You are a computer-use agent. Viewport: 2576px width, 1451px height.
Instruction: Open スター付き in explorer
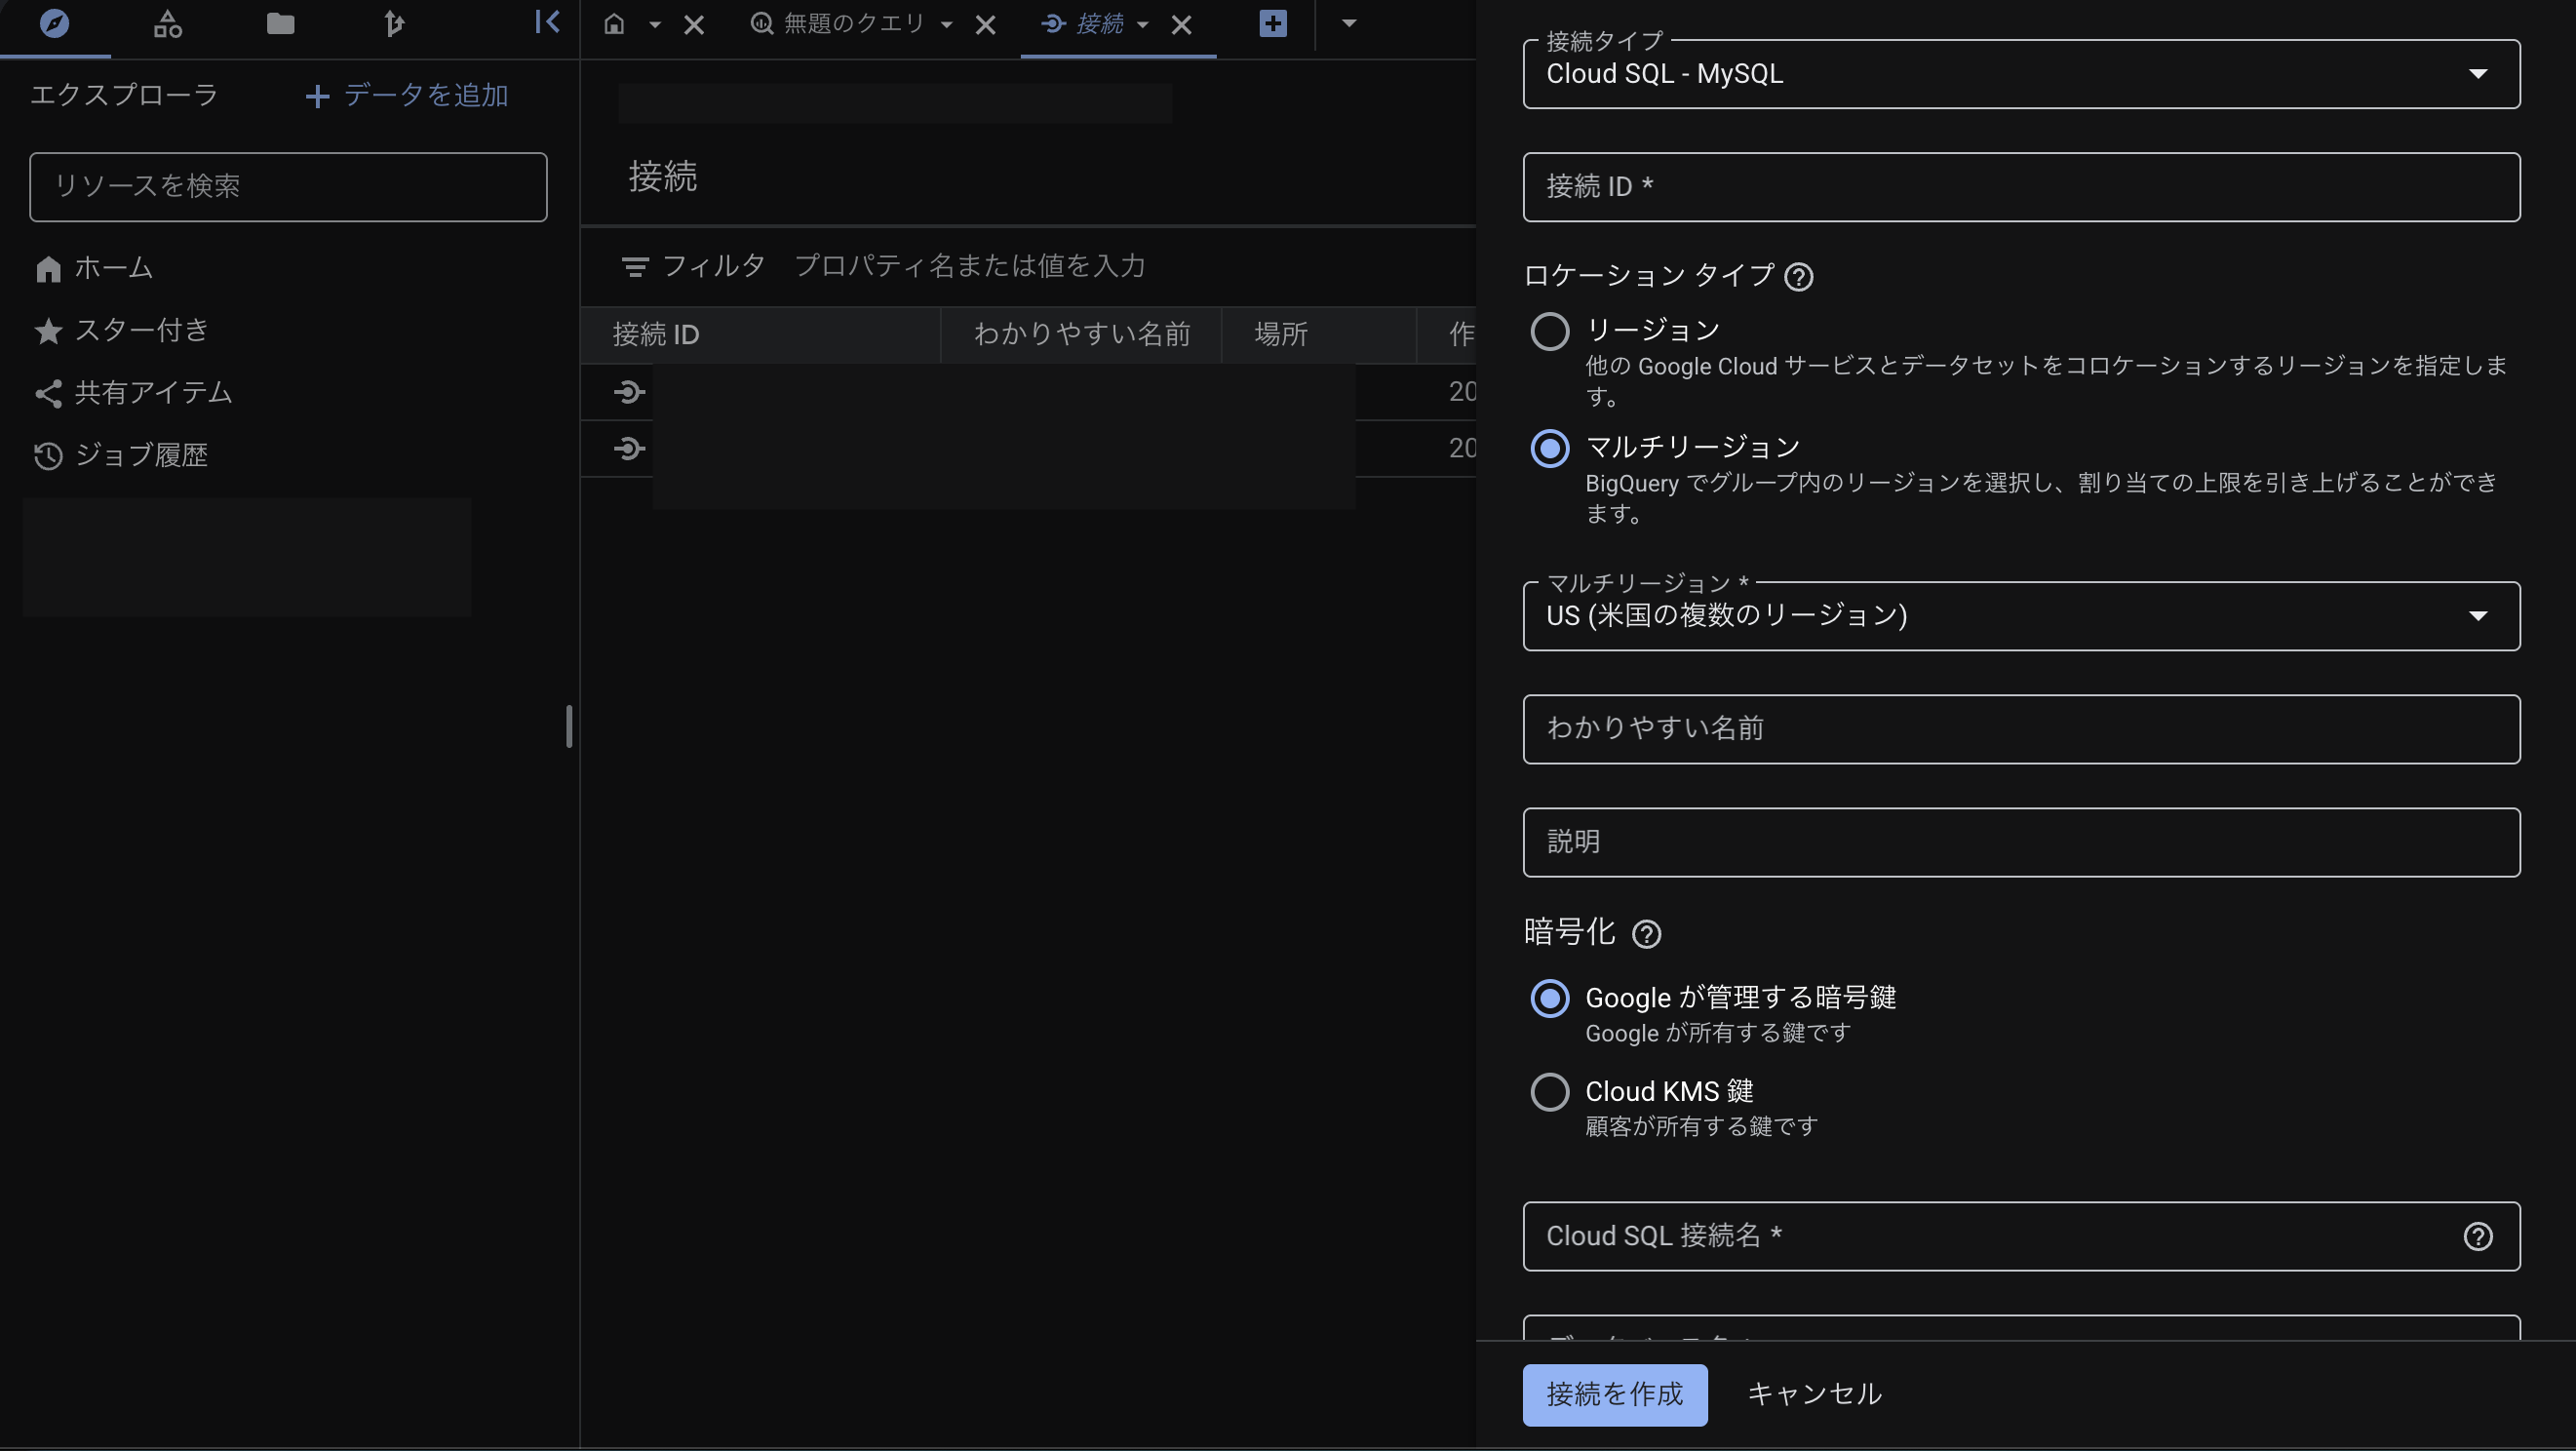[x=122, y=330]
